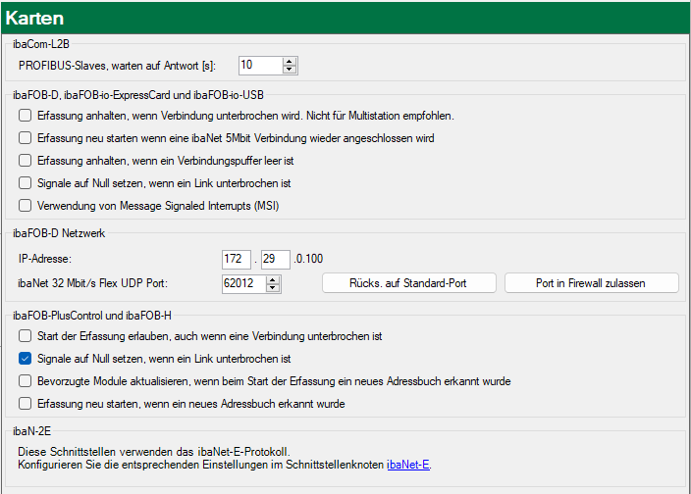The image size is (691, 494).
Task: Click the second IP address octet field 29
Action: point(276,259)
